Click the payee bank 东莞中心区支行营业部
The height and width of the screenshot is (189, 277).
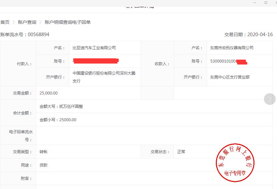[230, 77]
